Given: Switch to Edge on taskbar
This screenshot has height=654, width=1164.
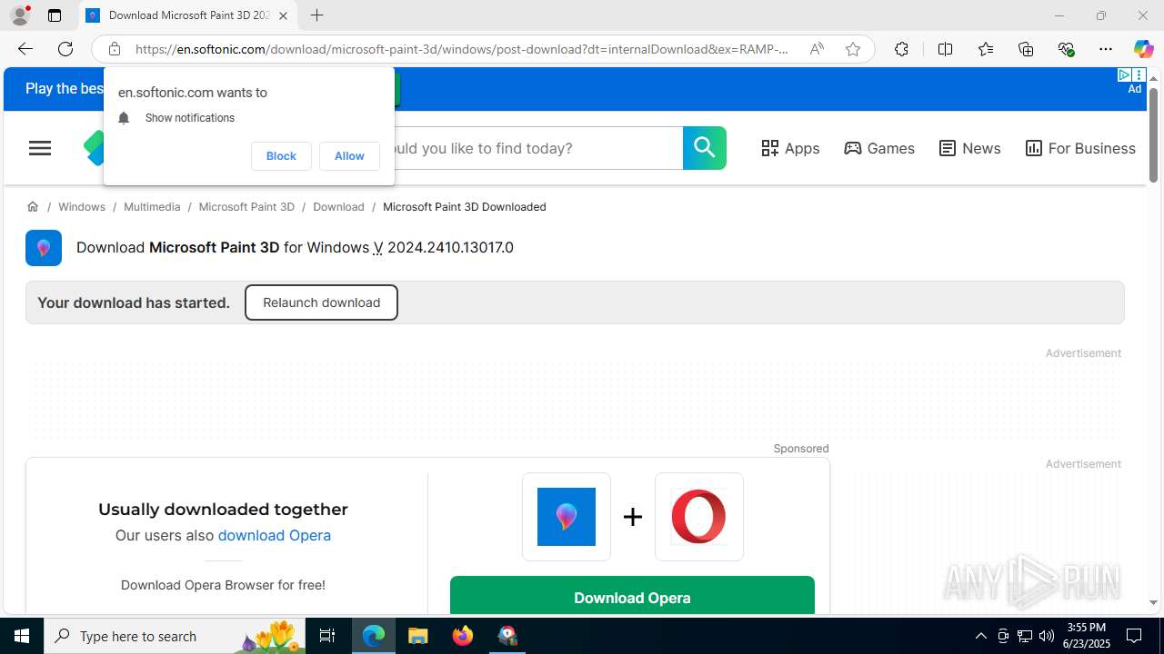Looking at the screenshot, I should (374, 636).
